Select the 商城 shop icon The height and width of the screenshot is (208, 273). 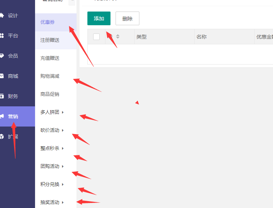(x=2, y=76)
